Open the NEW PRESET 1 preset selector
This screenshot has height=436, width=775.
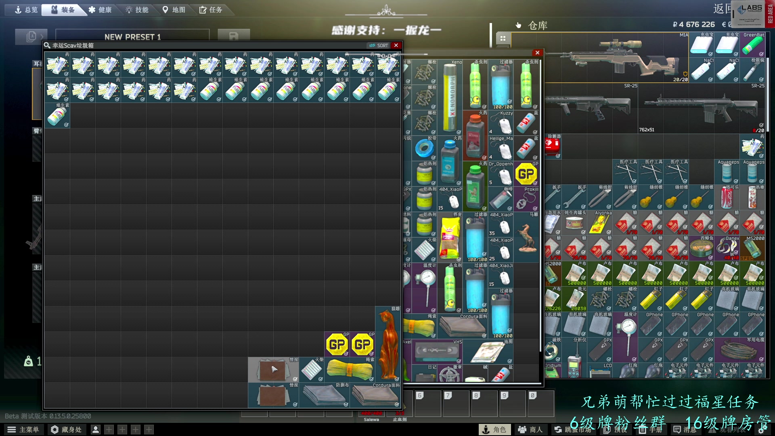pyautogui.click(x=132, y=37)
